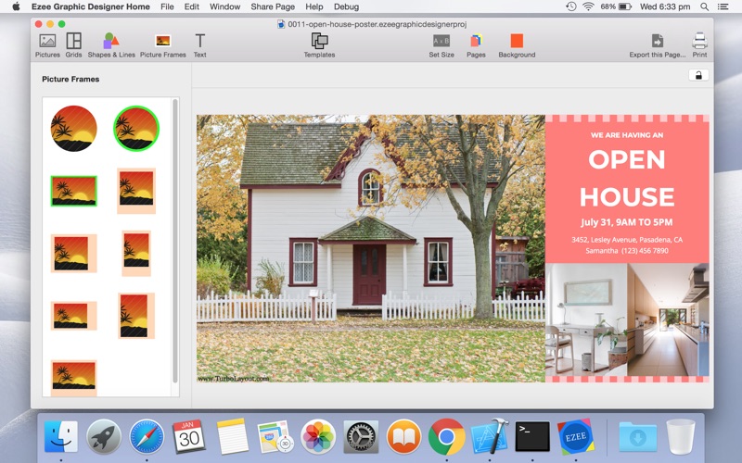Select the main house photo on canvas
The width and height of the screenshot is (742, 463).
[371, 248]
